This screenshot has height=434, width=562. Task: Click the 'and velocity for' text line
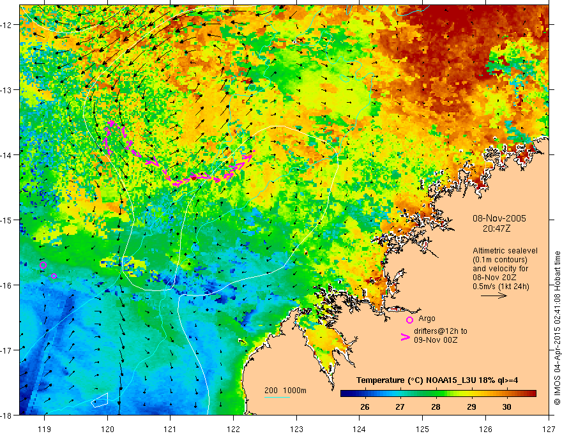pos(500,269)
